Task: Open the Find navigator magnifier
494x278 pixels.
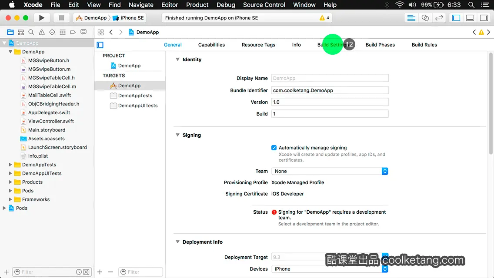Action: coord(31,32)
